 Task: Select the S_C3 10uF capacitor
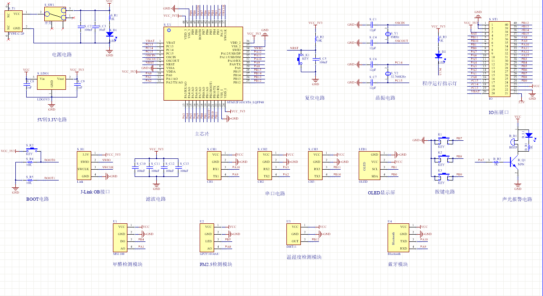(x=95, y=28)
